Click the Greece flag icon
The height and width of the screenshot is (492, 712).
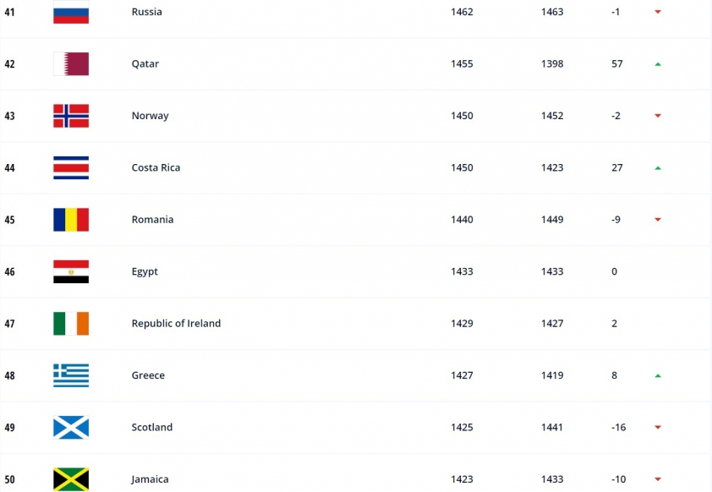point(71,375)
